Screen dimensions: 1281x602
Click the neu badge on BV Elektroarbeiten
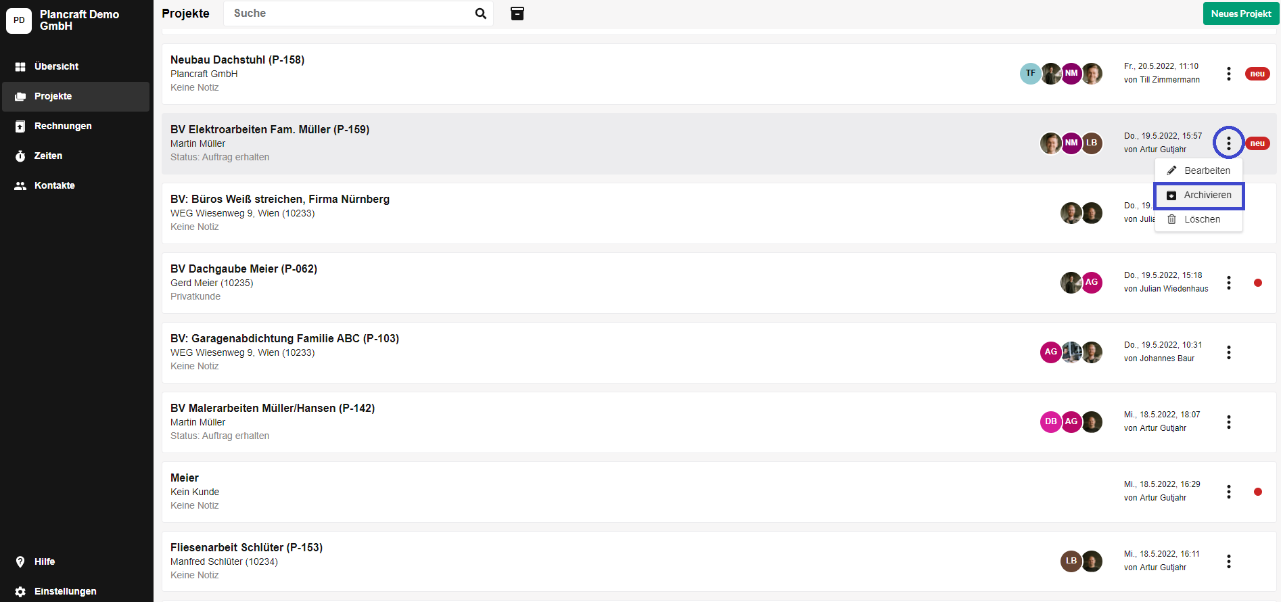[1257, 143]
